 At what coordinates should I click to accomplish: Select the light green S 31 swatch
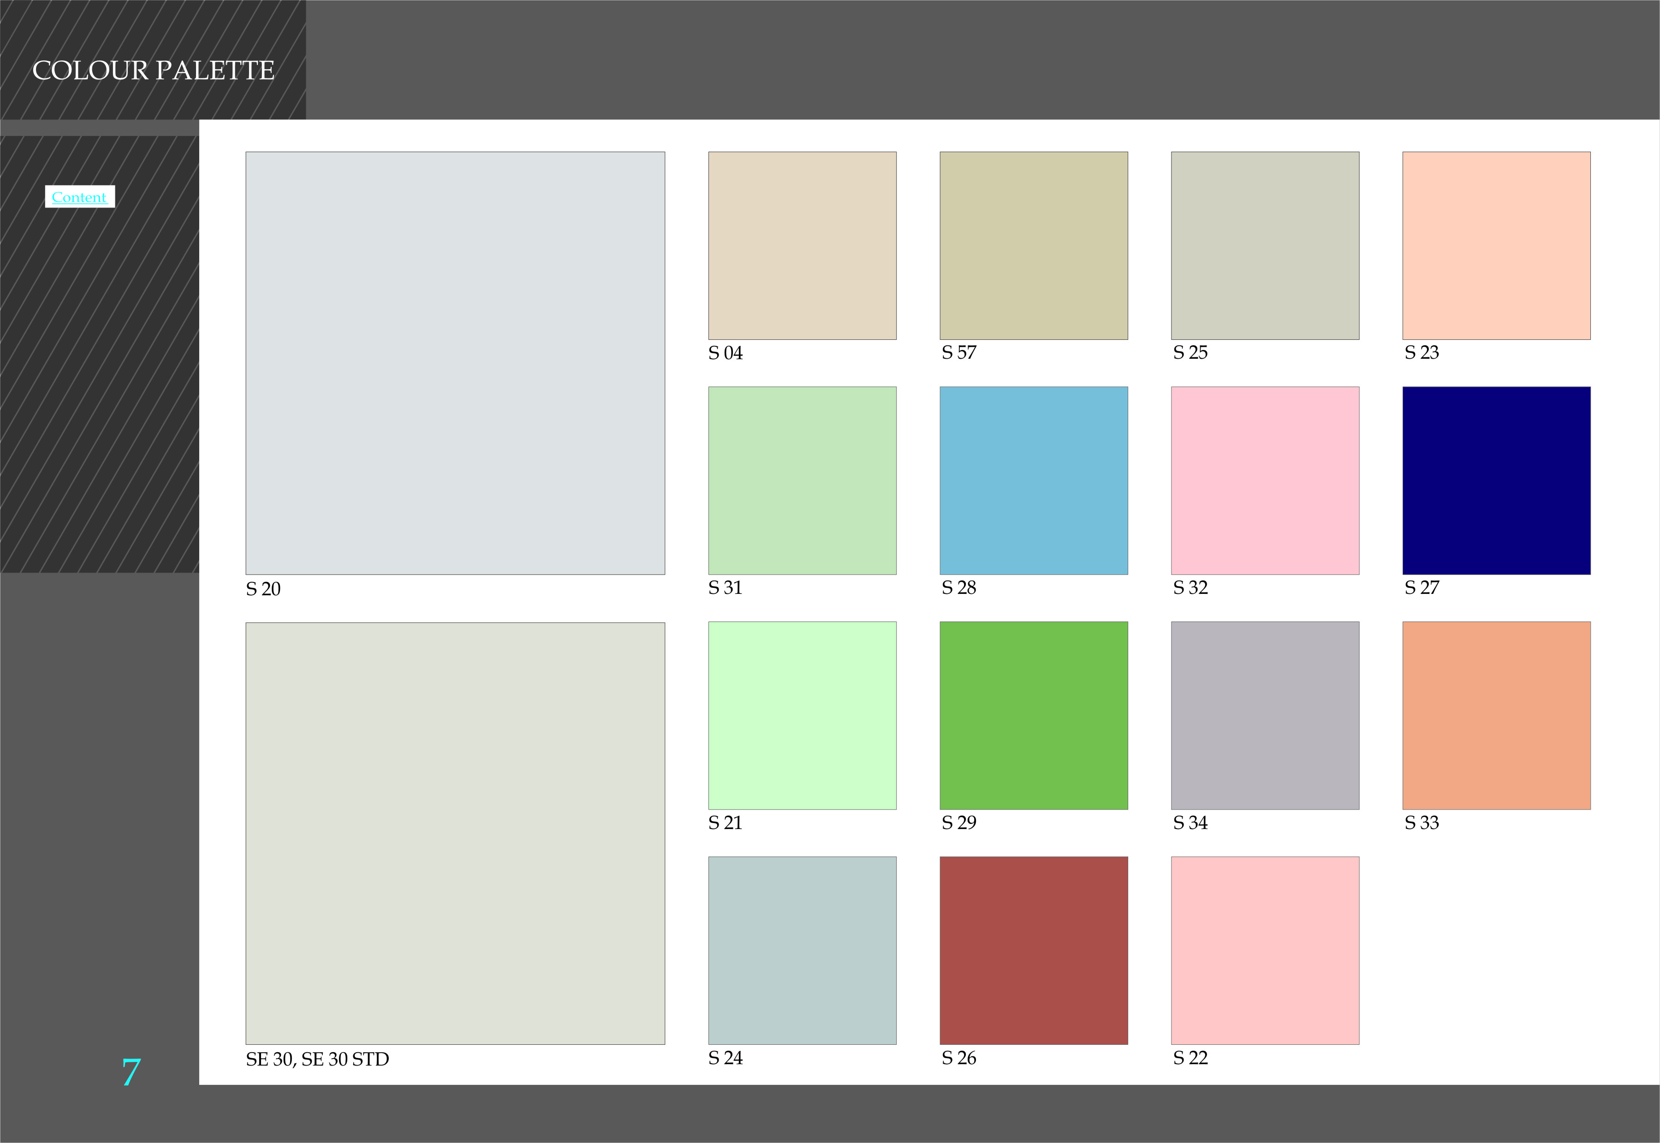point(802,480)
